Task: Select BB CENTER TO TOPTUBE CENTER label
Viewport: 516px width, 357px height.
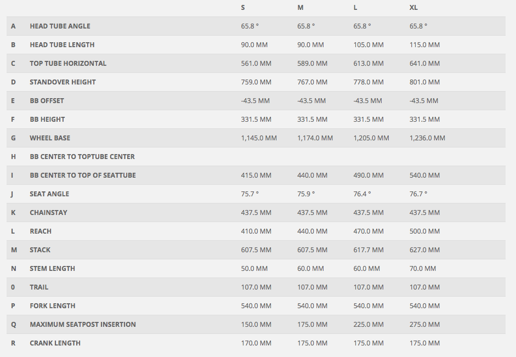Action: click(x=82, y=157)
